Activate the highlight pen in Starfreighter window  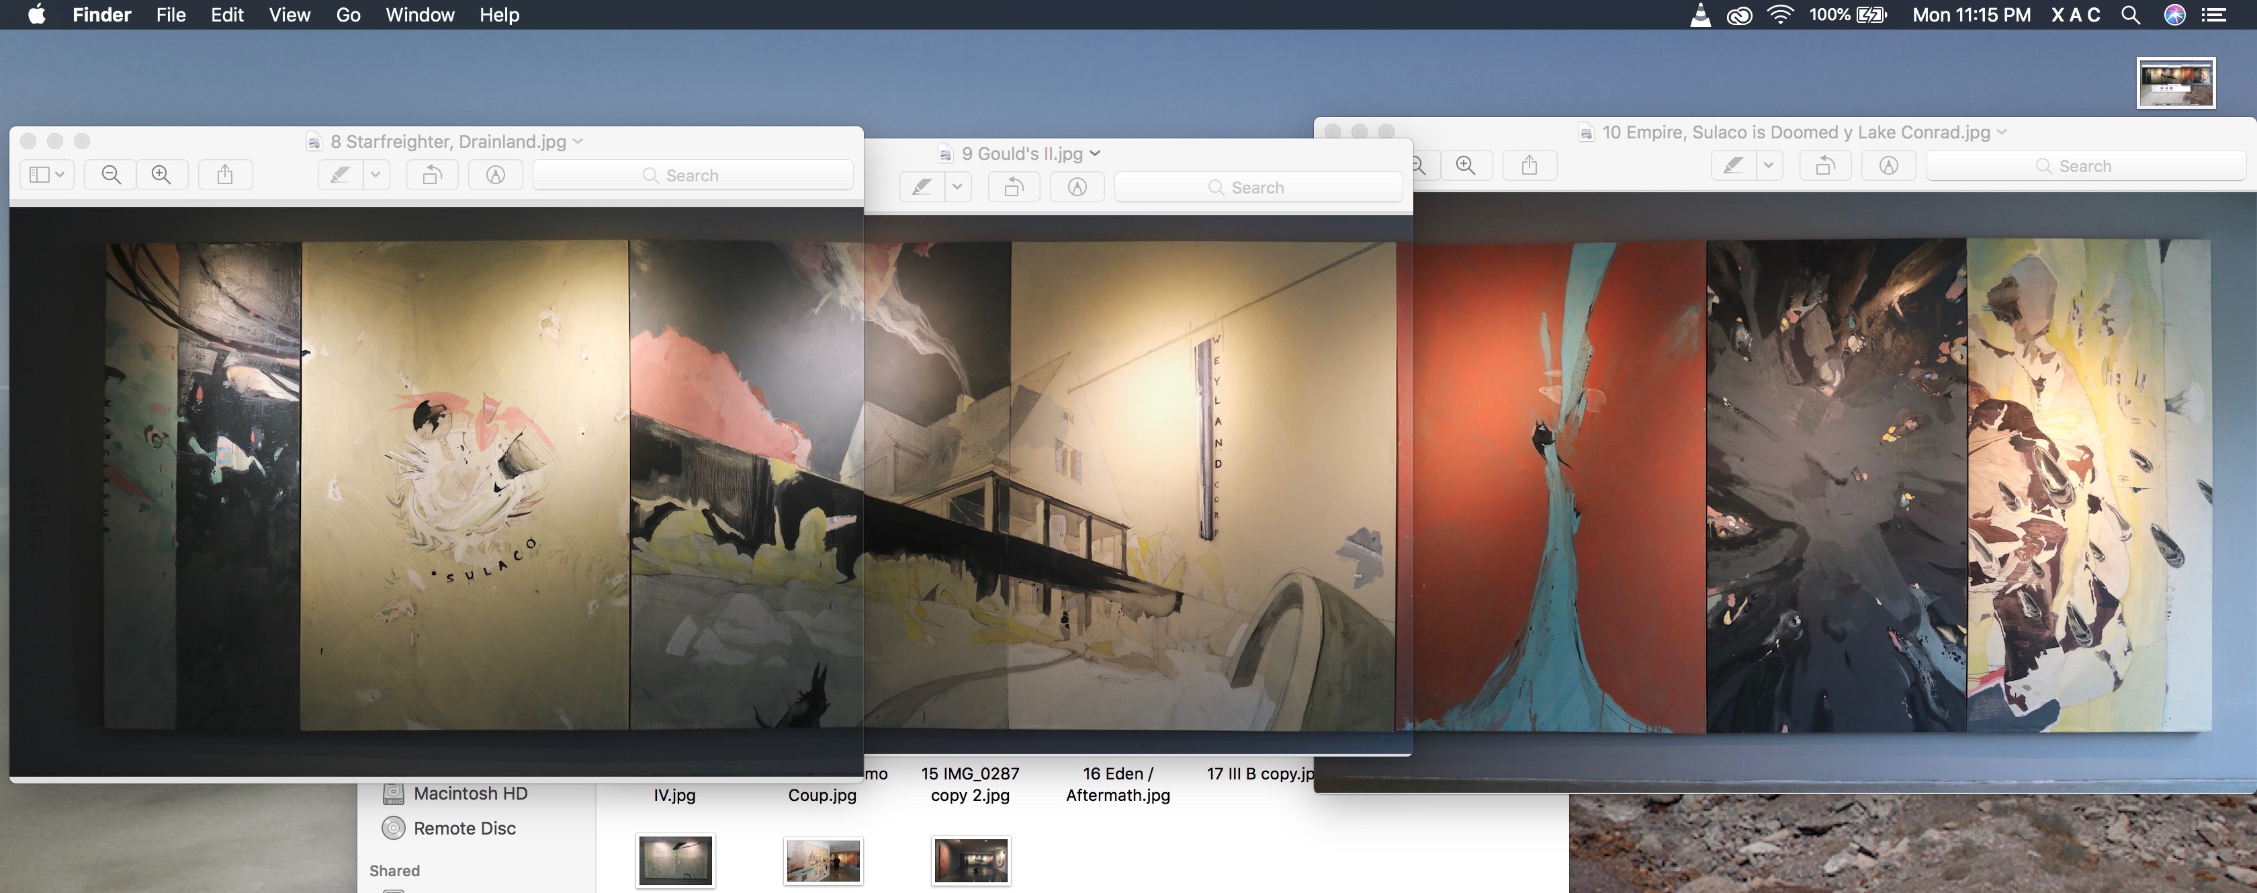click(x=340, y=175)
